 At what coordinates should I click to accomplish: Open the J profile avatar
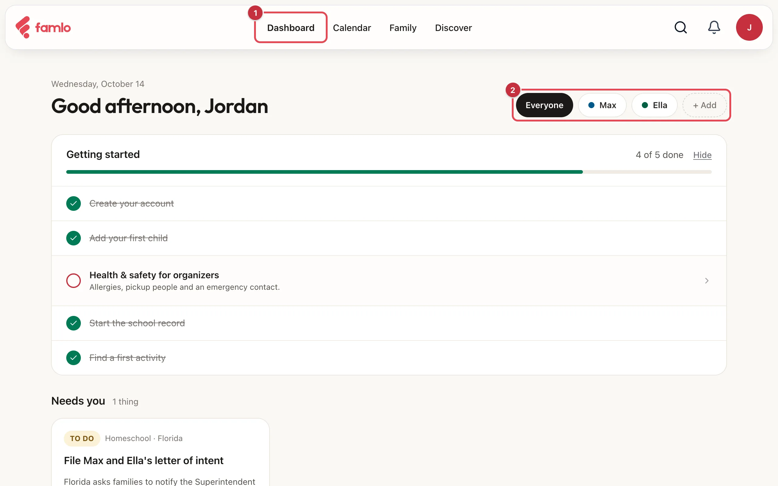[749, 27]
